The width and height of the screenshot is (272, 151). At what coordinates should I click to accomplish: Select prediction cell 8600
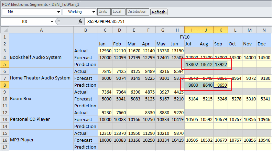point(192,85)
